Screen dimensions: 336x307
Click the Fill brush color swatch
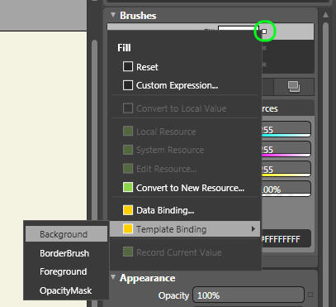click(x=238, y=28)
